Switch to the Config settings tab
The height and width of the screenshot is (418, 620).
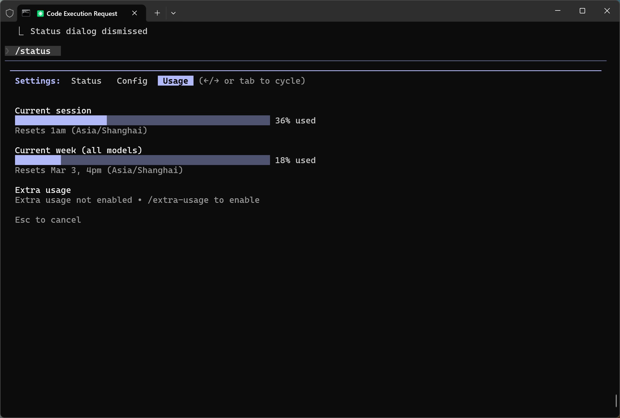[x=132, y=81]
